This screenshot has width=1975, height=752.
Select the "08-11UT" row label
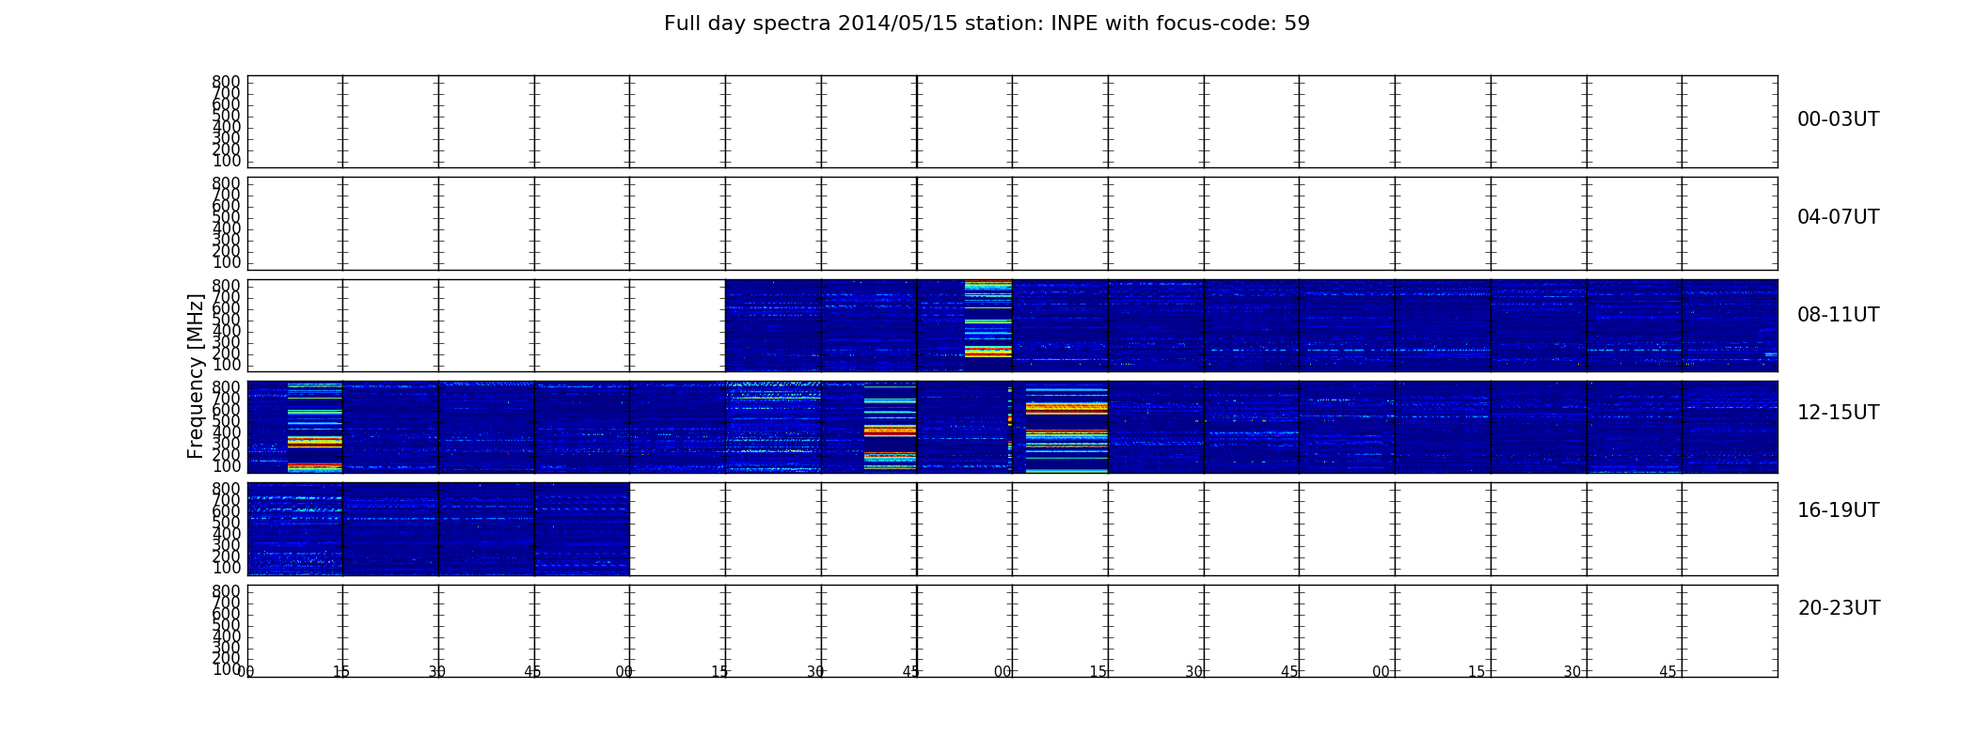(x=1838, y=315)
